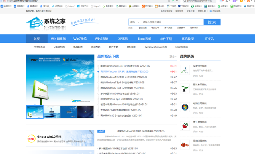Select the first slideshow thumbnail

(35, 112)
